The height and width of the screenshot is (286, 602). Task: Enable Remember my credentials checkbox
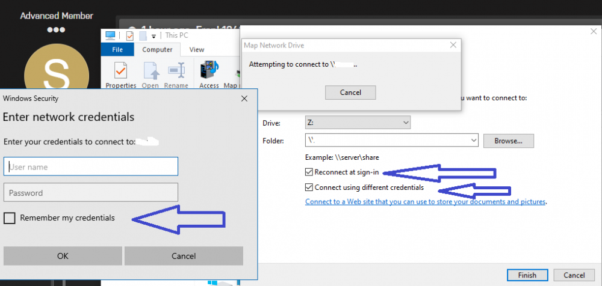pos(10,218)
